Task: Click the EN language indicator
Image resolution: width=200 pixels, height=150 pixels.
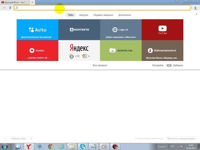Action: click(x=172, y=146)
